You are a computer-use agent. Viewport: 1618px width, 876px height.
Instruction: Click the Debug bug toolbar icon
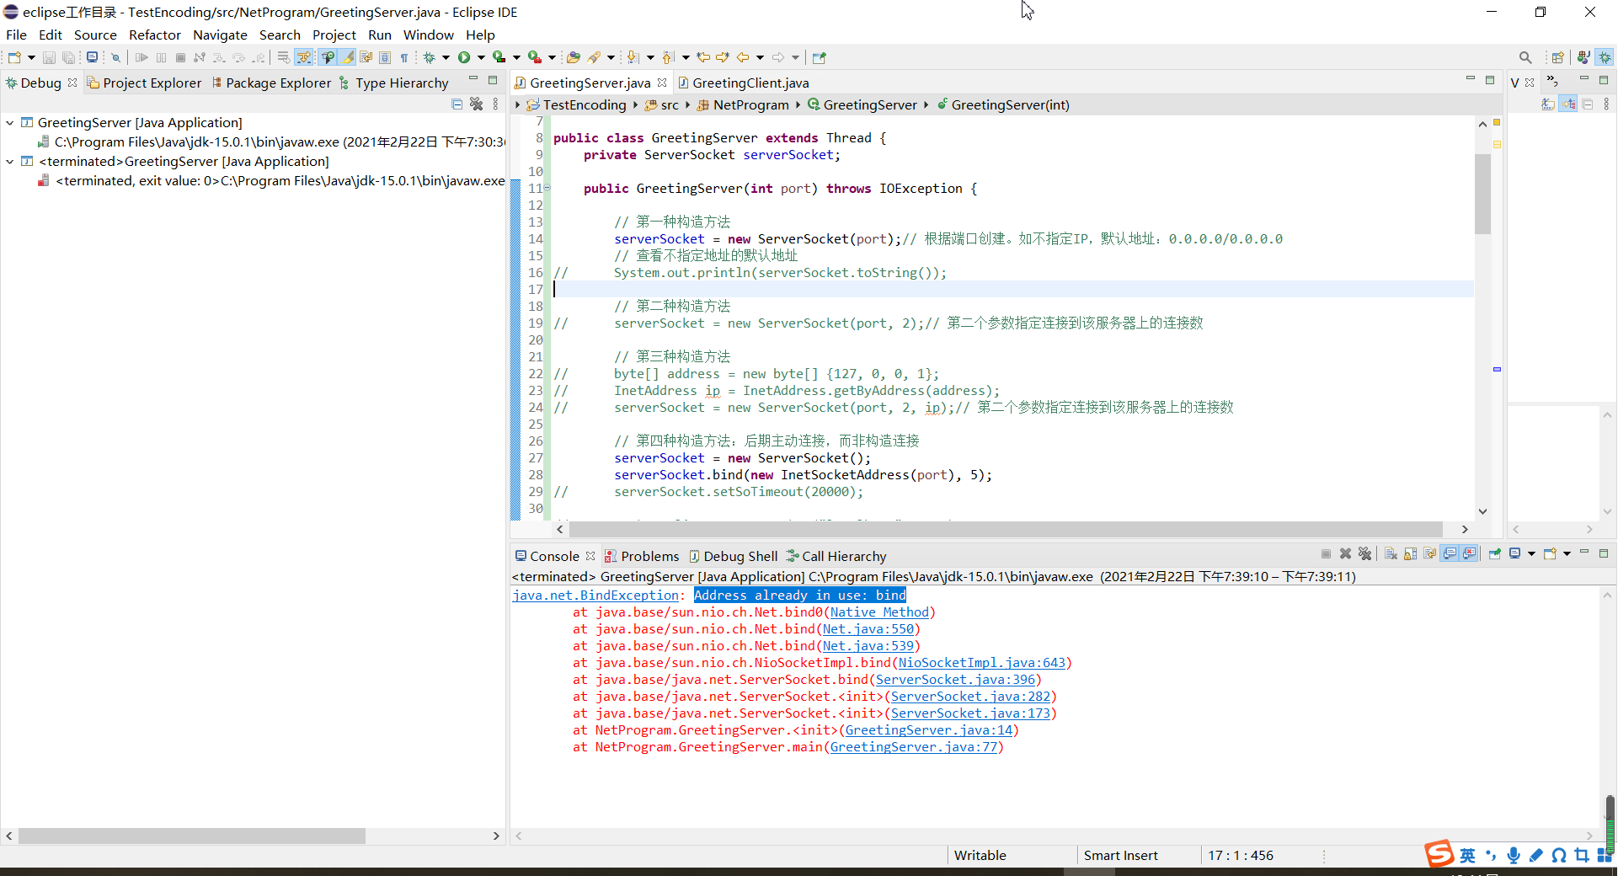[429, 57]
